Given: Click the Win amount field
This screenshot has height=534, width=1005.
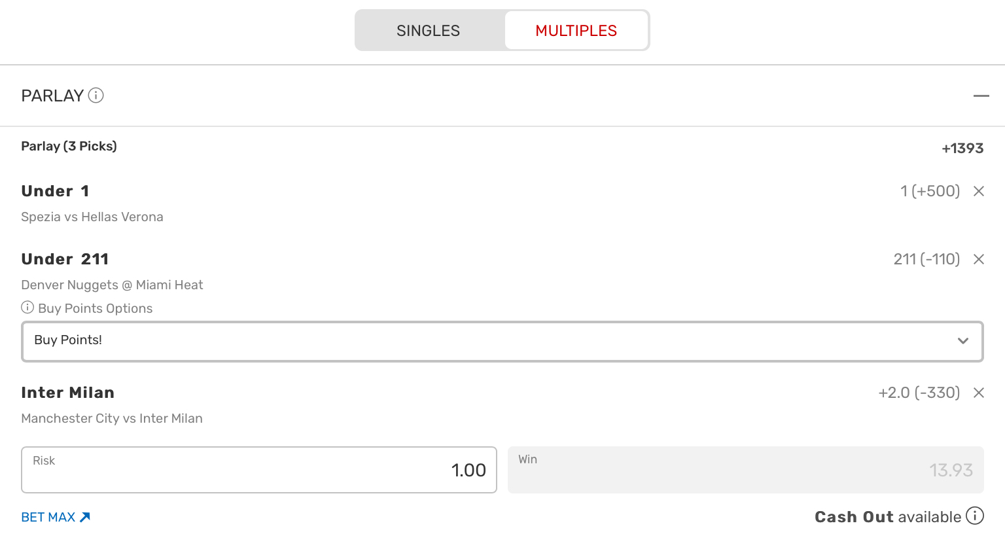Looking at the screenshot, I should (x=745, y=470).
